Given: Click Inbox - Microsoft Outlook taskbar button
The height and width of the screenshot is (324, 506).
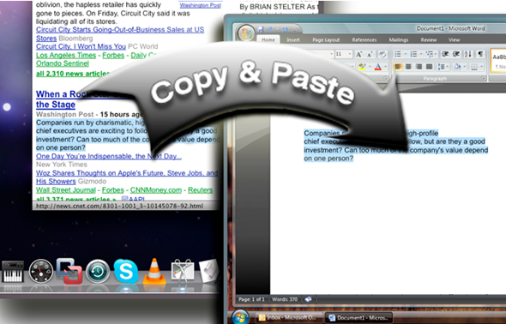Looking at the screenshot, I should pos(289,318).
